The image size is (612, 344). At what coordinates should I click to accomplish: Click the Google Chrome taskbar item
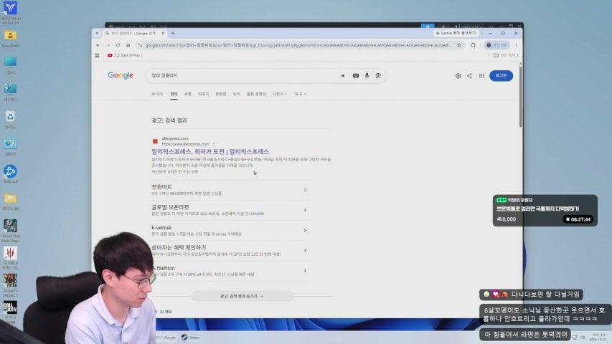pos(166,338)
